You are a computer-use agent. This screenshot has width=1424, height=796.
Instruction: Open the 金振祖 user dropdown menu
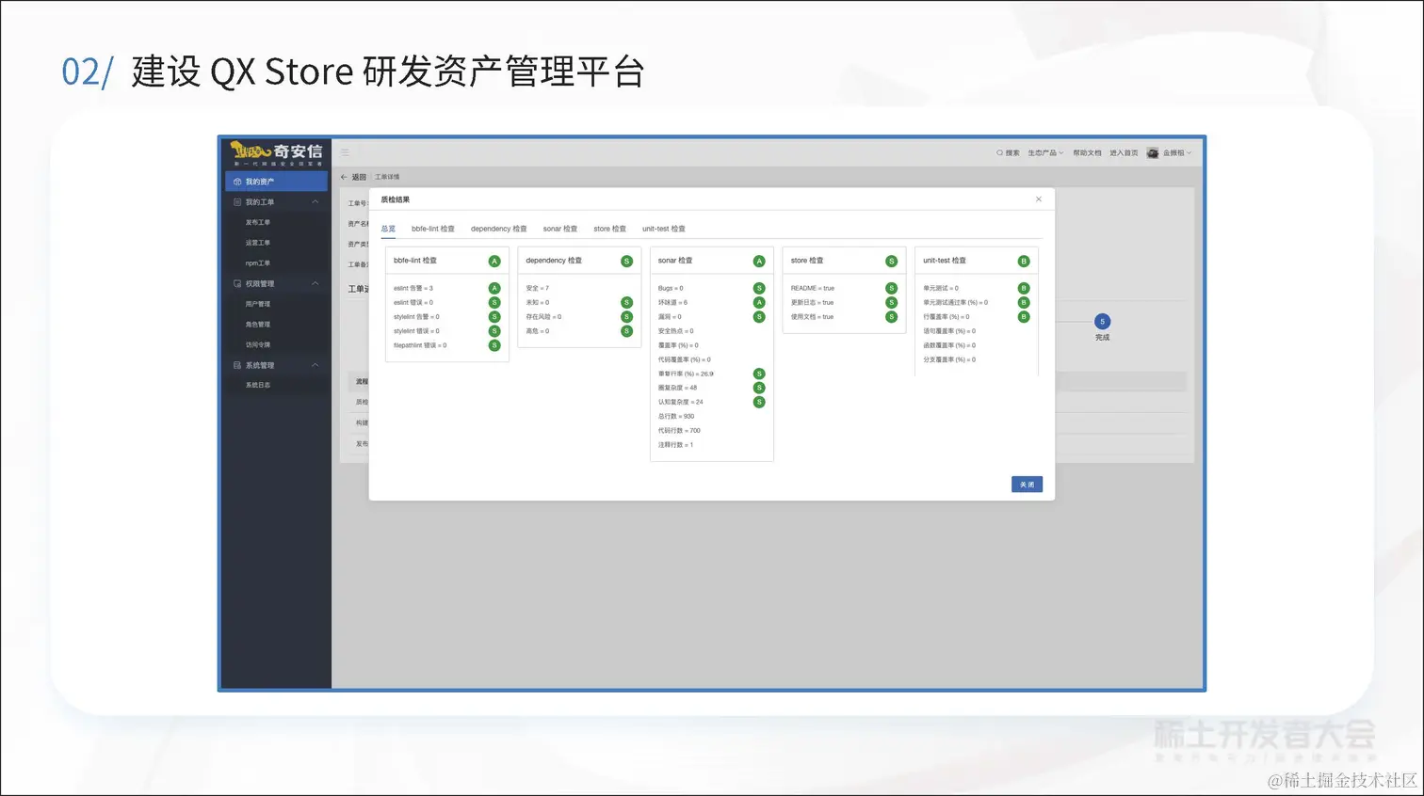(1177, 152)
